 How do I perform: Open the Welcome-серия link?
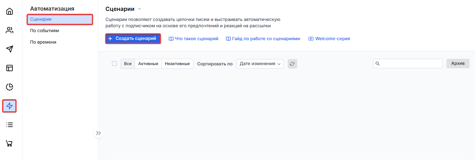tap(329, 39)
